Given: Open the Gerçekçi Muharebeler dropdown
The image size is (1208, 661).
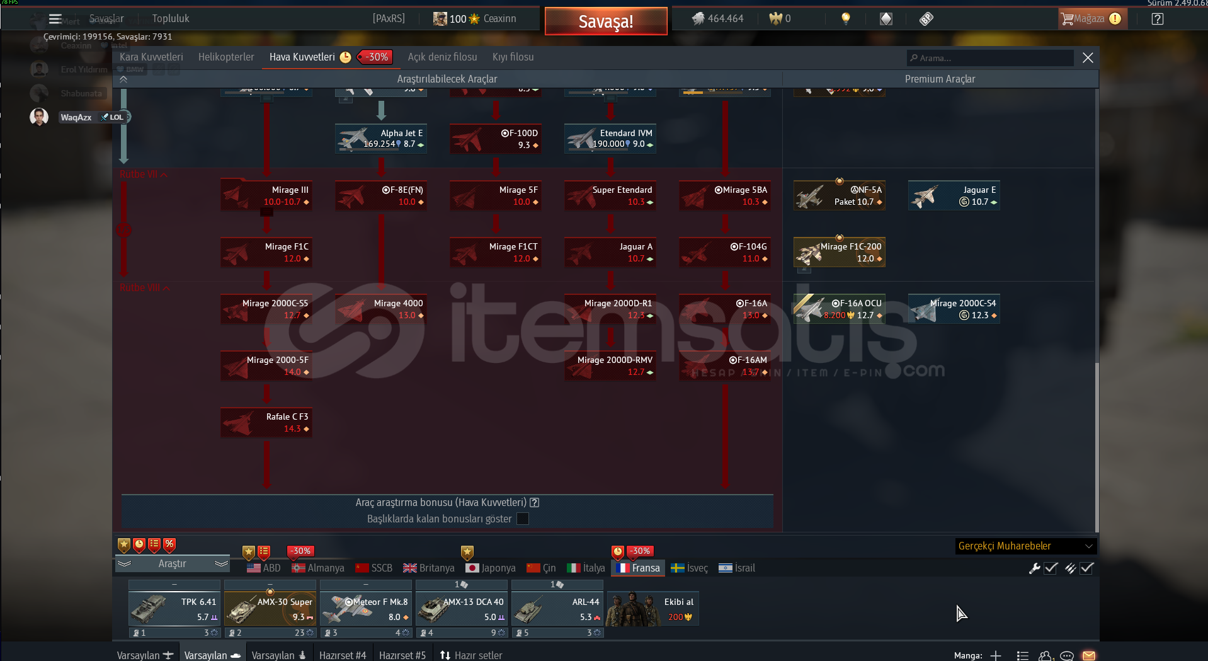Looking at the screenshot, I should 1025,546.
